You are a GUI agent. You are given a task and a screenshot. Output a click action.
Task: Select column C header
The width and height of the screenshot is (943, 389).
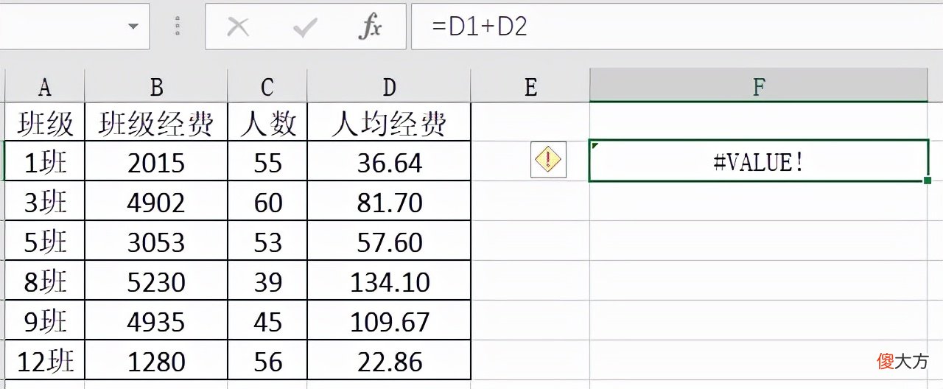(x=267, y=87)
